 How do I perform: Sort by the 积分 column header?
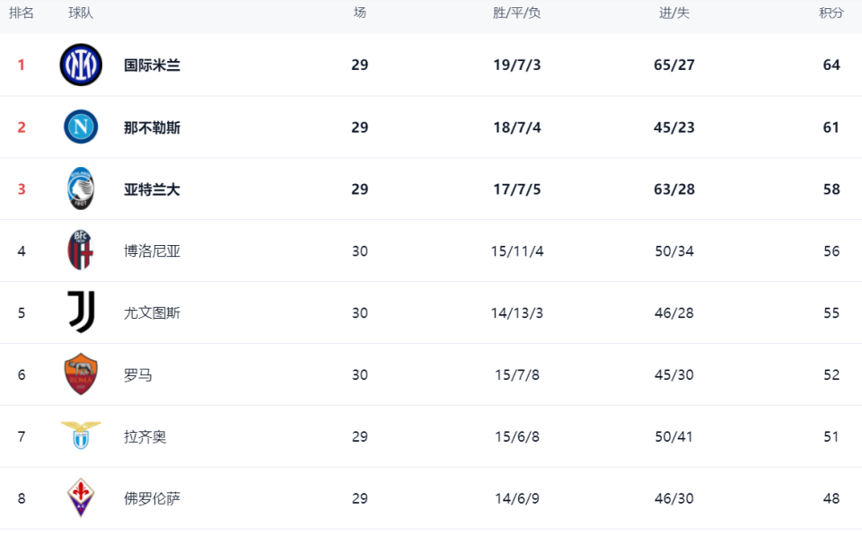[831, 13]
